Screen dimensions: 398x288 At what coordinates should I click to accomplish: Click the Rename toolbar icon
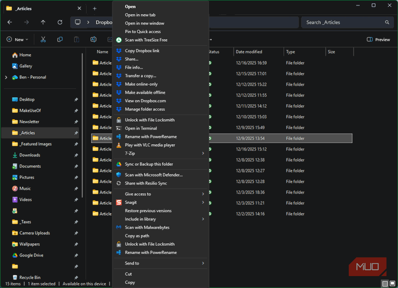coord(94,40)
